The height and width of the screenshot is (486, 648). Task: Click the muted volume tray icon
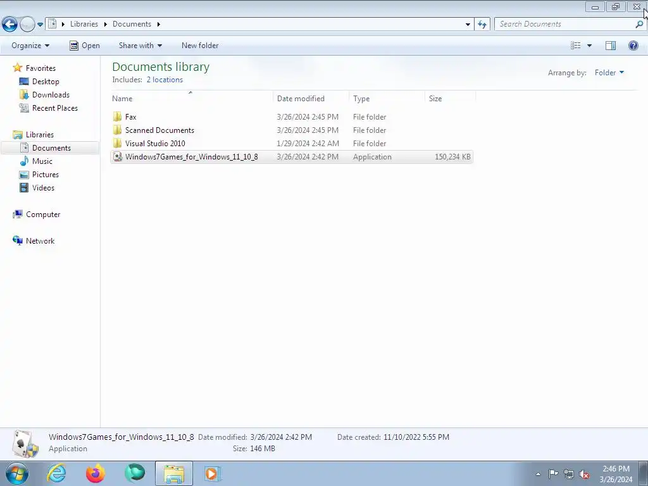pyautogui.click(x=584, y=474)
